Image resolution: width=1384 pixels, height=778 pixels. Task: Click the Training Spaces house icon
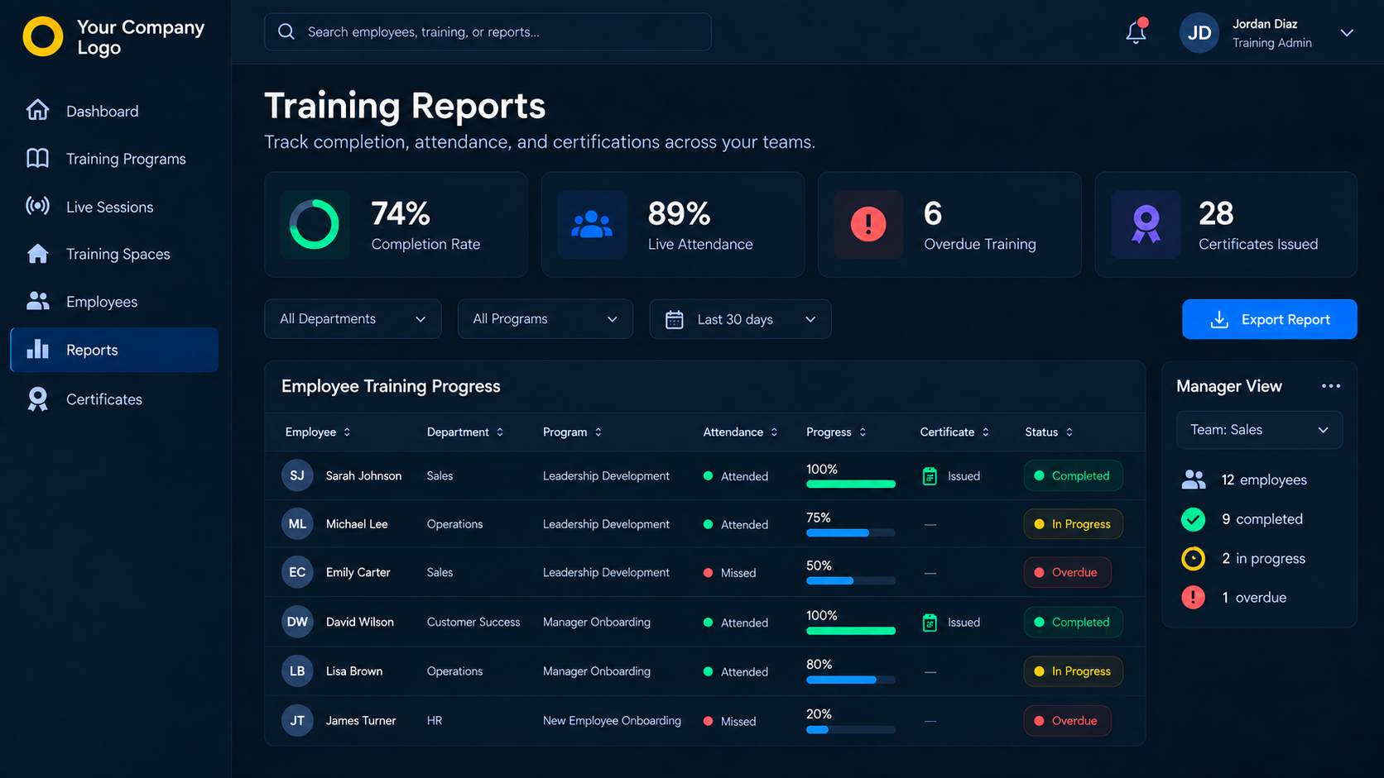pos(37,253)
